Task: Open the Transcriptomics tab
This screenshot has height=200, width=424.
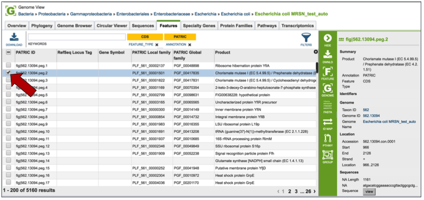Action: tap(297, 25)
